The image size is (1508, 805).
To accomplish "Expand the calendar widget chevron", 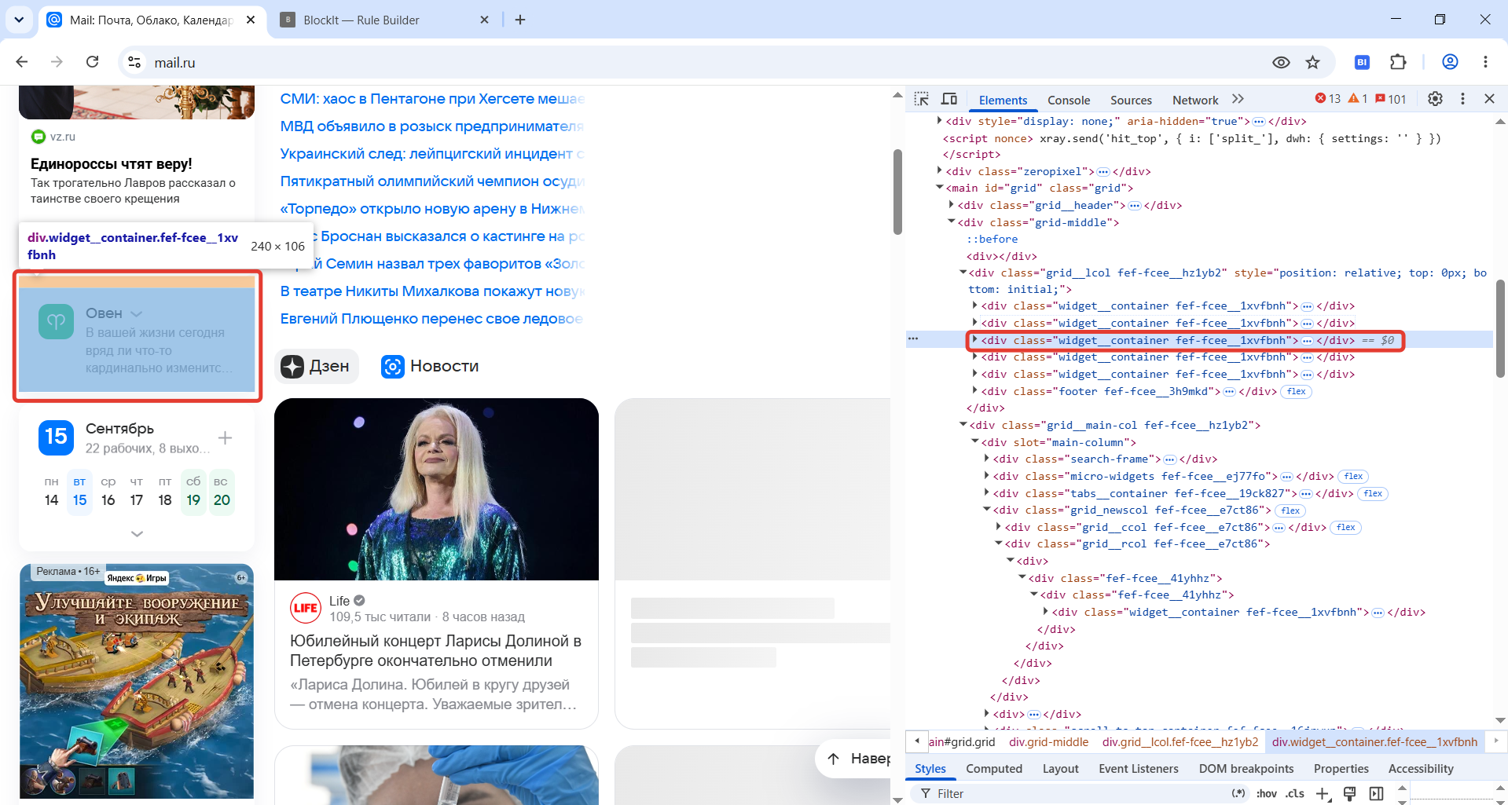I will pos(137,534).
